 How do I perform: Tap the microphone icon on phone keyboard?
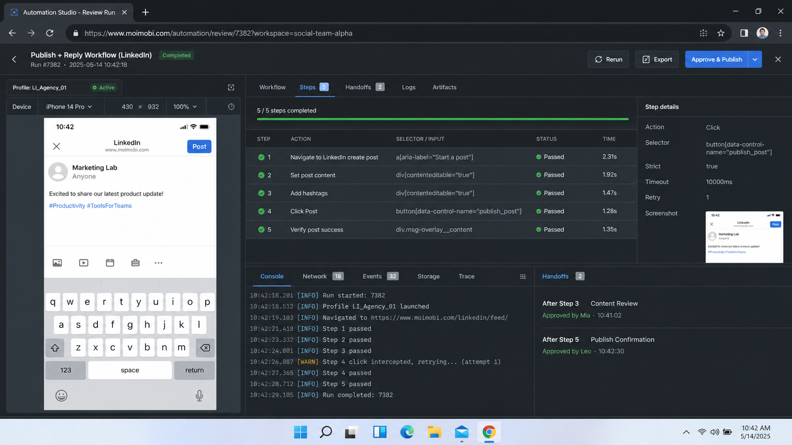coord(200,396)
